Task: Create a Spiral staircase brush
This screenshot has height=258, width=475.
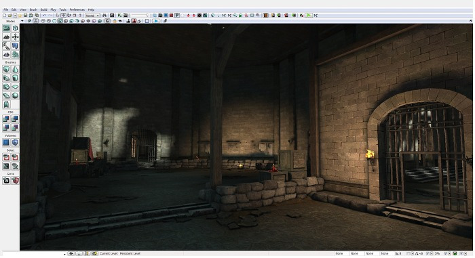Action: [x=6, y=95]
